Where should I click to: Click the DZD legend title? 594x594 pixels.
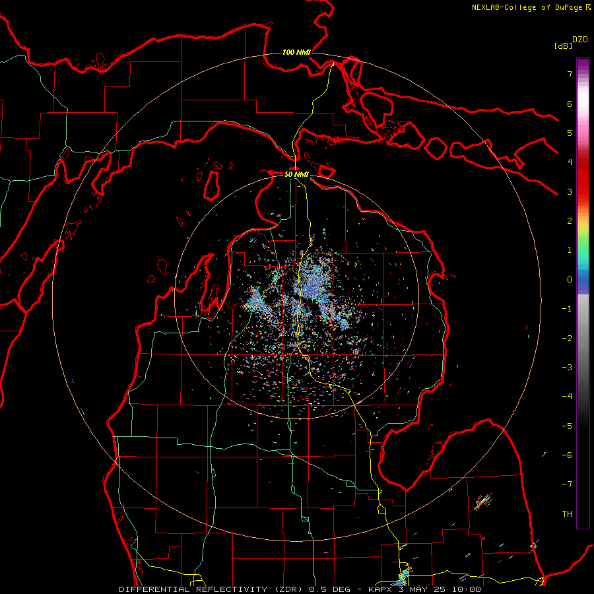point(580,40)
